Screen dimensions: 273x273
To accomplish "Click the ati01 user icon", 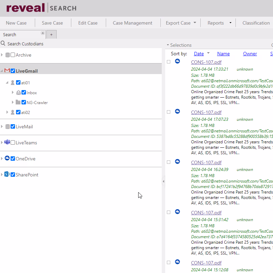I will point(13,83).
